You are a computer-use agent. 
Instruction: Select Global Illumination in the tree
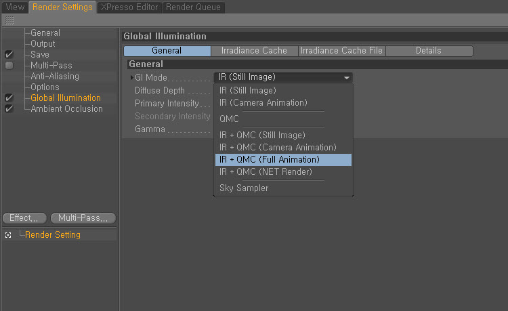[66, 98]
